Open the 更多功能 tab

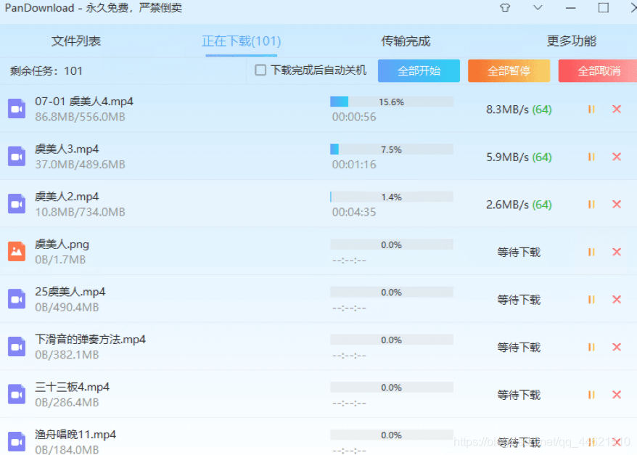click(x=571, y=41)
